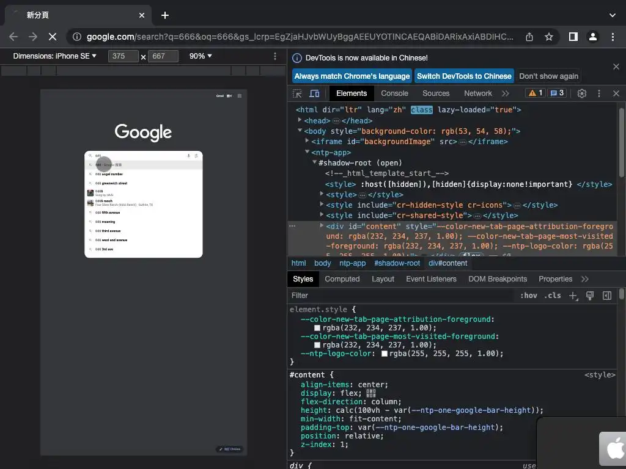
Task: Open the DevTools customize three-dot menu
Action: coord(599,93)
